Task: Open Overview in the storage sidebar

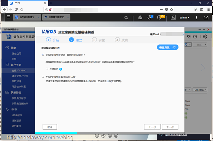Action: (x=13, y=48)
